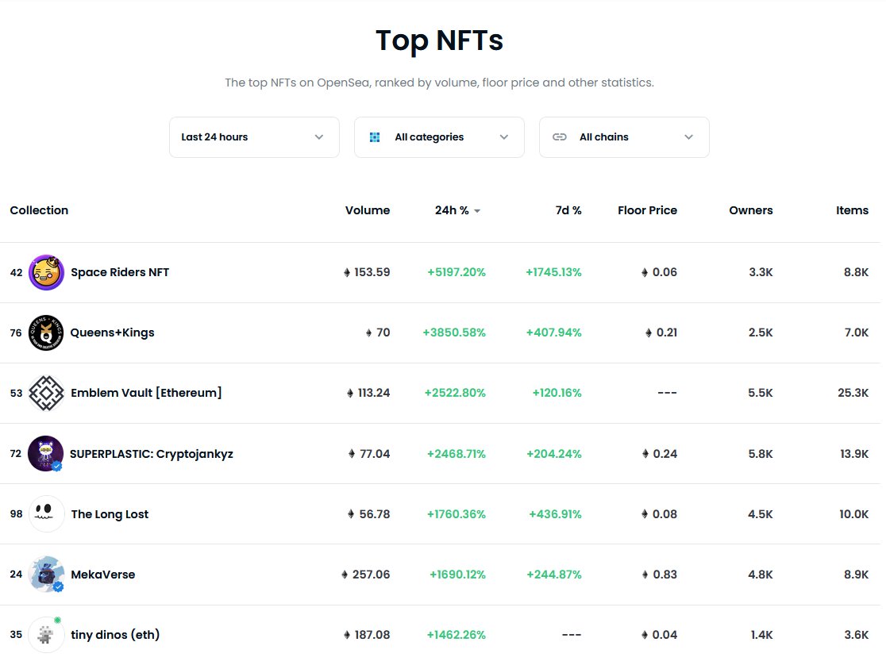Open the SUPERPLASTIC Cryptojankyz avatar
886x665 pixels.
click(45, 454)
